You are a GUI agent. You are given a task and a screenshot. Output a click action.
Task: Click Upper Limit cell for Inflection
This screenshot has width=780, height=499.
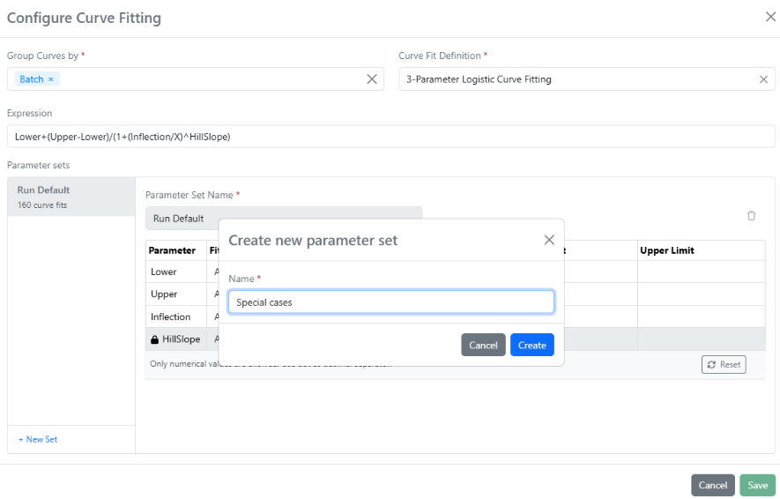tap(701, 317)
